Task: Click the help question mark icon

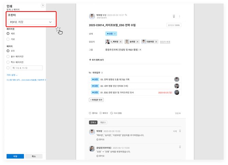Action: 43,6
